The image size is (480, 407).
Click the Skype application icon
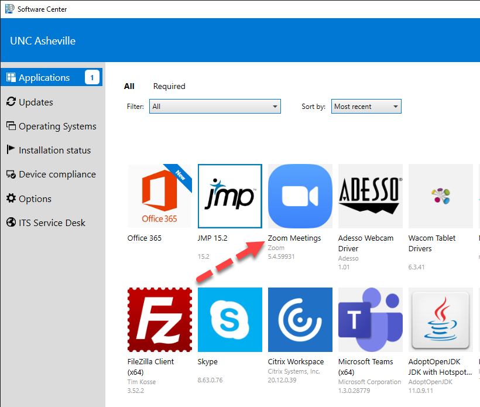coord(229,319)
